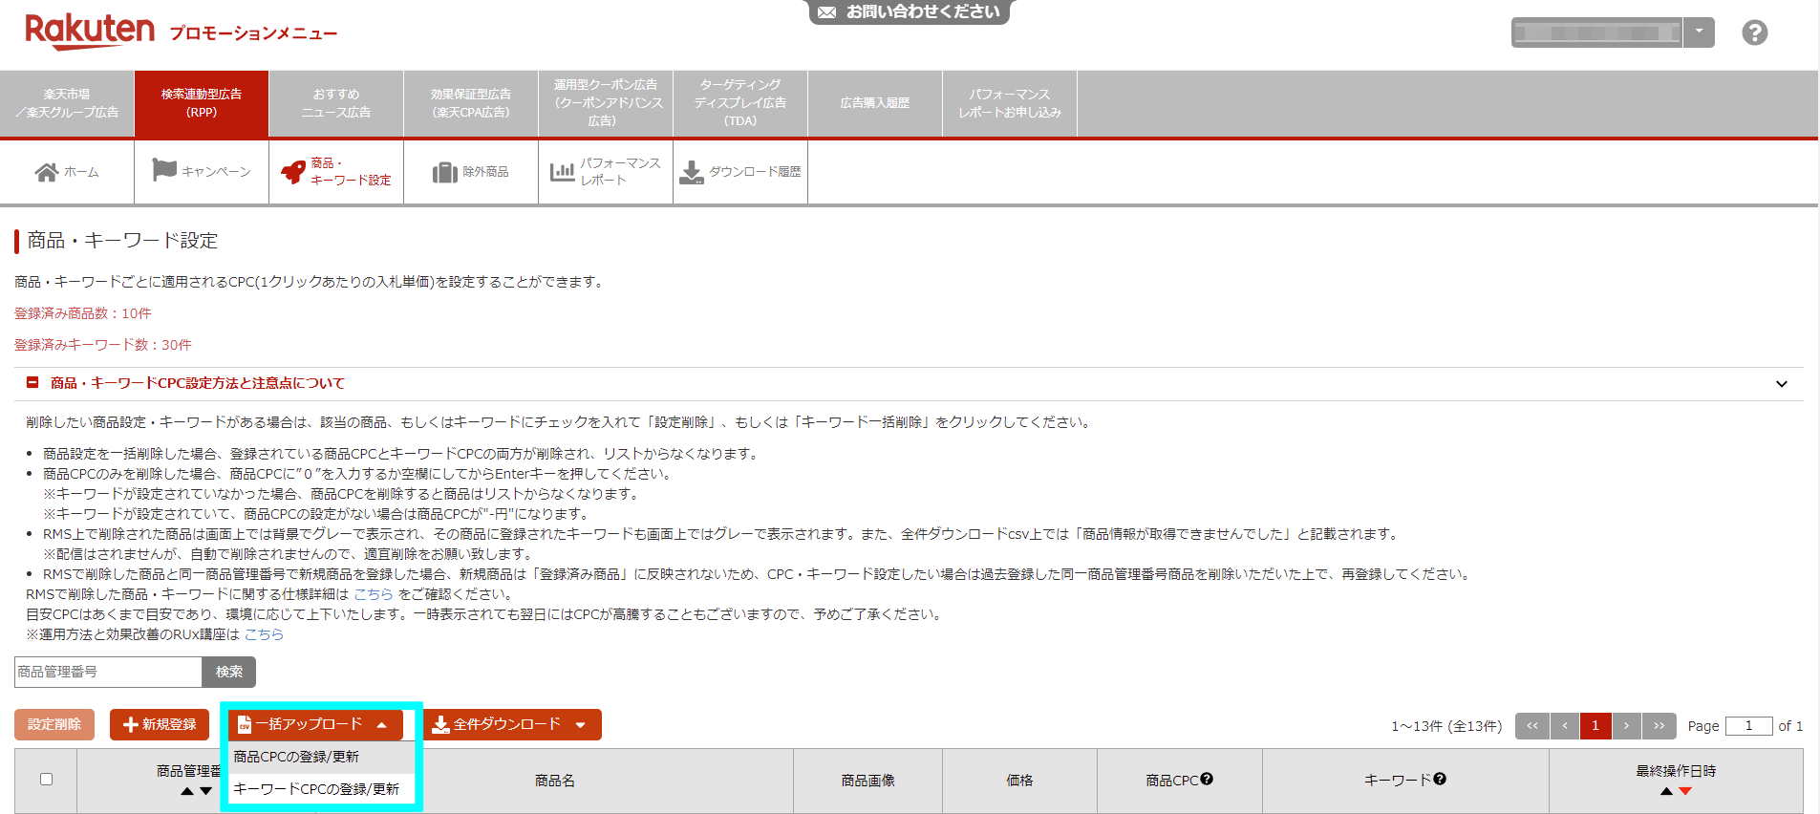Image resolution: width=1820 pixels, height=814 pixels.
Task: Switch to 楽天市場/楽天グループ広告 tab
Action: click(67, 103)
